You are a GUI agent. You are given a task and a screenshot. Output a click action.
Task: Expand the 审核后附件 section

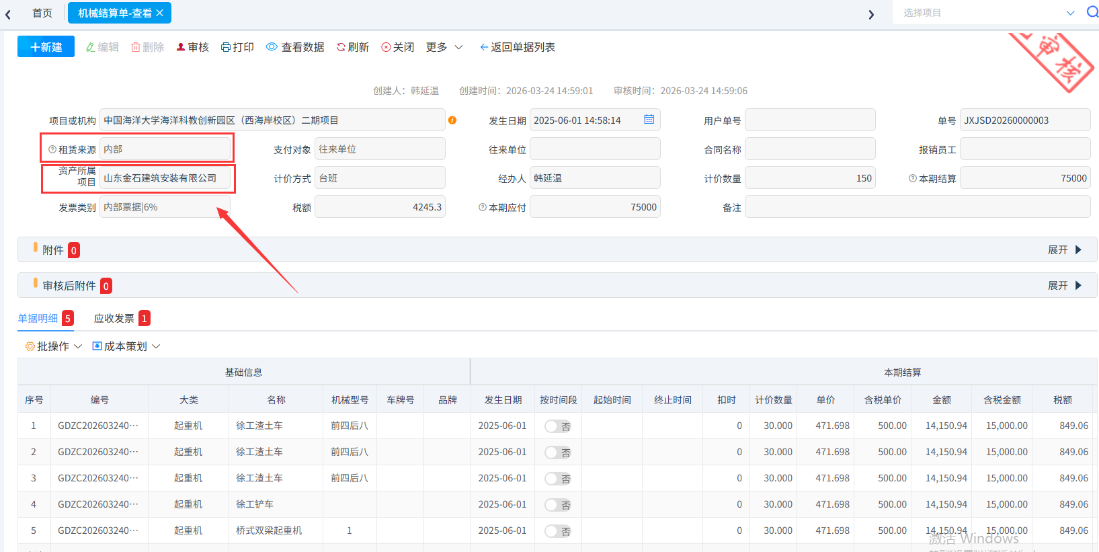pos(1065,285)
